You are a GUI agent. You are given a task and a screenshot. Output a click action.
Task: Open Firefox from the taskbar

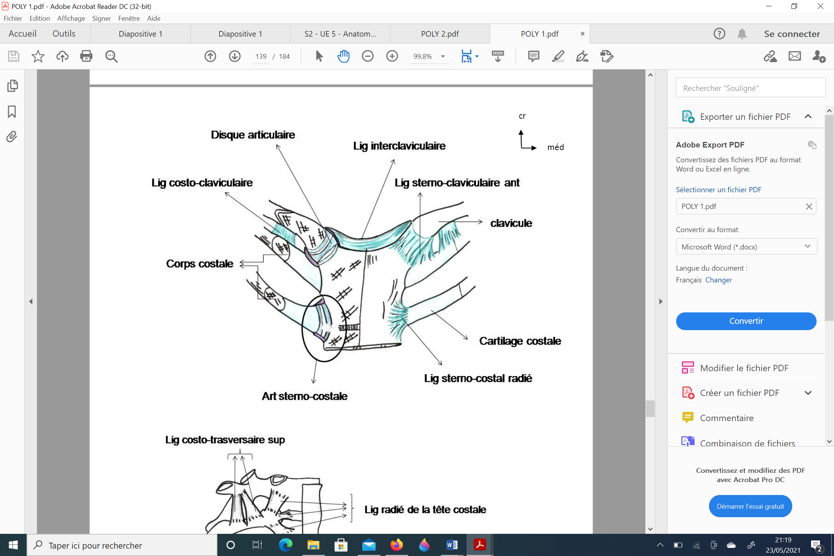coord(396,545)
